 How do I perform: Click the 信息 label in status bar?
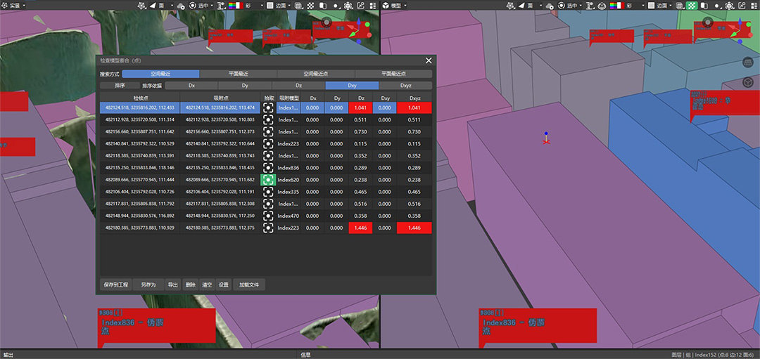tap(305, 355)
